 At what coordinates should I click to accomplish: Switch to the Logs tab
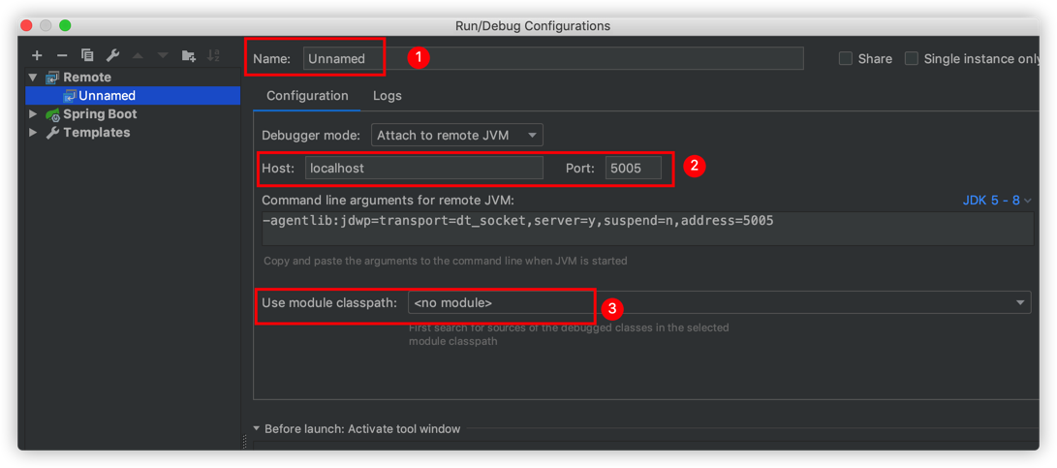point(388,96)
